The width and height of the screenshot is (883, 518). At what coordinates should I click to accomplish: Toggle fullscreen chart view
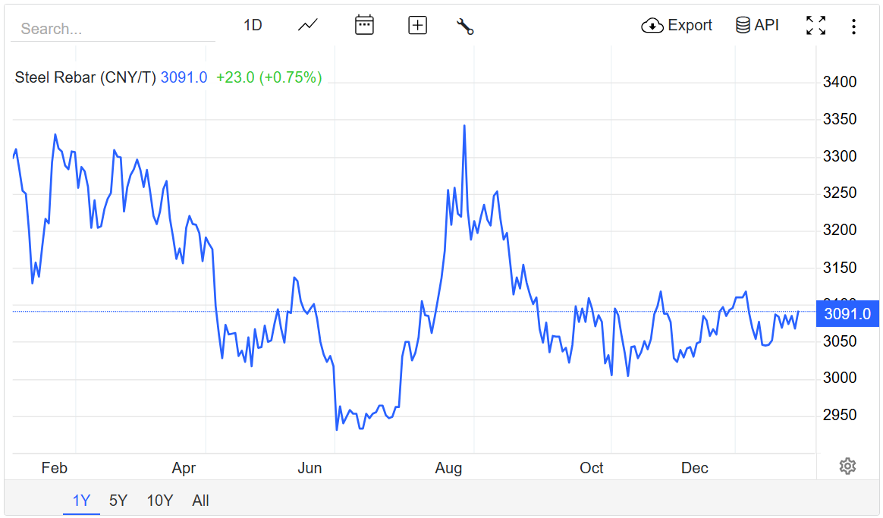coord(815,26)
